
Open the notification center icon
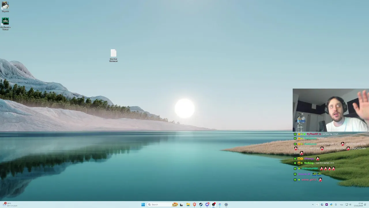point(365,205)
